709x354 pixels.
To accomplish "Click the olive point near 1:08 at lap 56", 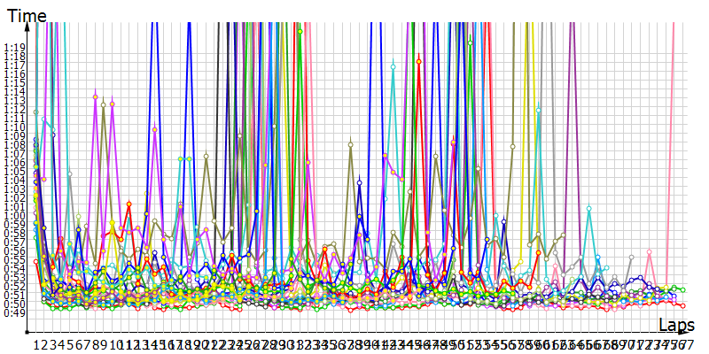I will coord(512,145).
